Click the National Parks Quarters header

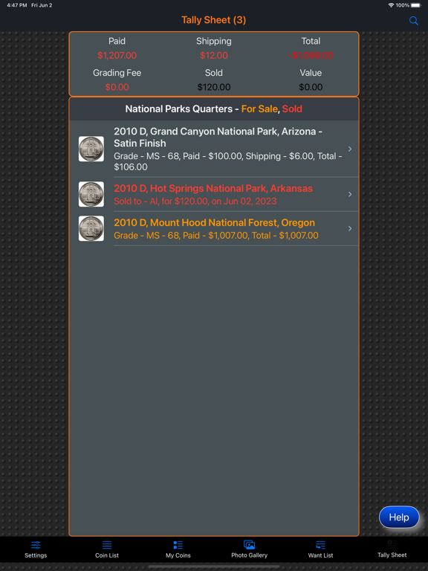[214, 109]
